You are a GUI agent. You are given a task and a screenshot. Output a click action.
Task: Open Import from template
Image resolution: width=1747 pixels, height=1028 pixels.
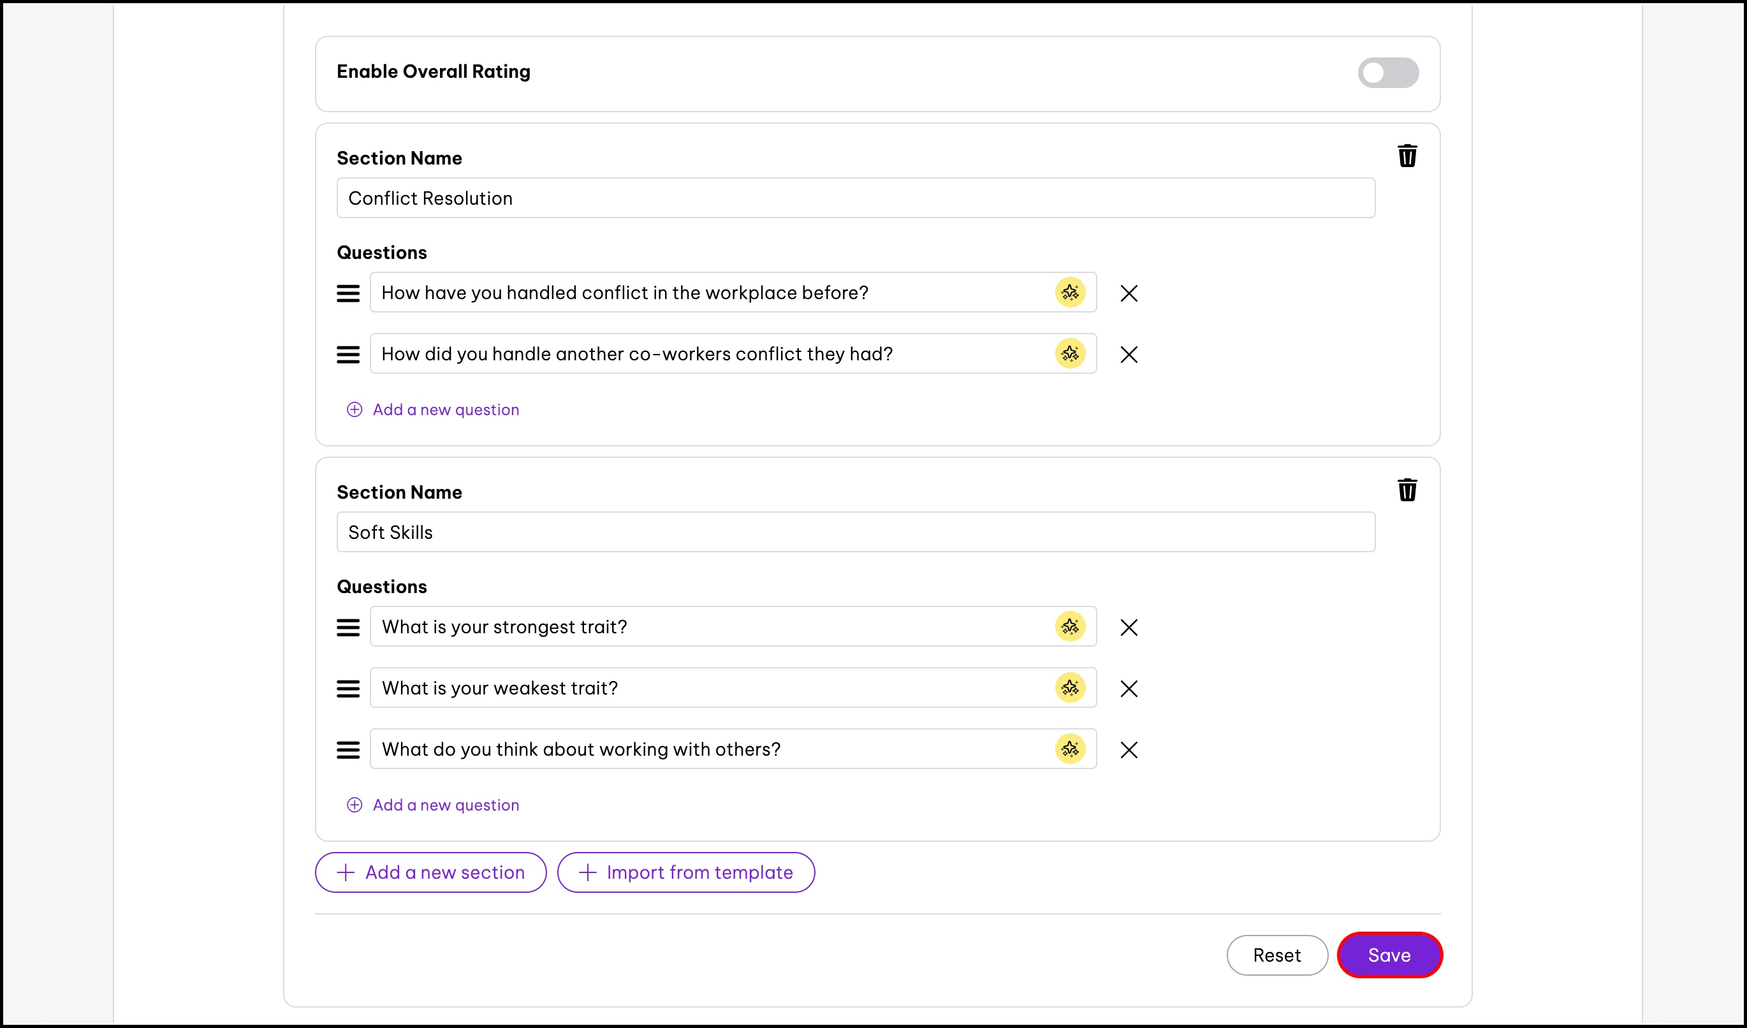click(685, 872)
